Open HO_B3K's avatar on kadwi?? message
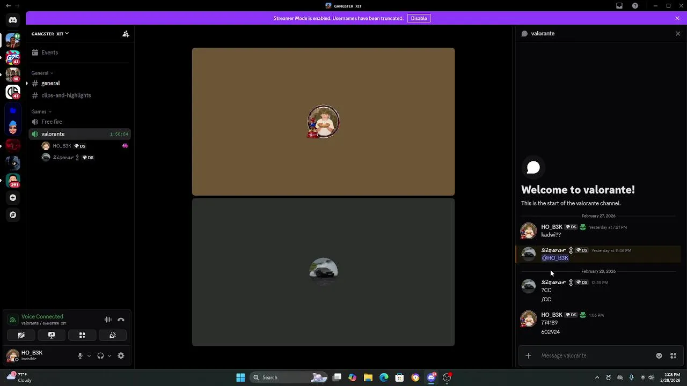687x386 pixels. [529, 231]
